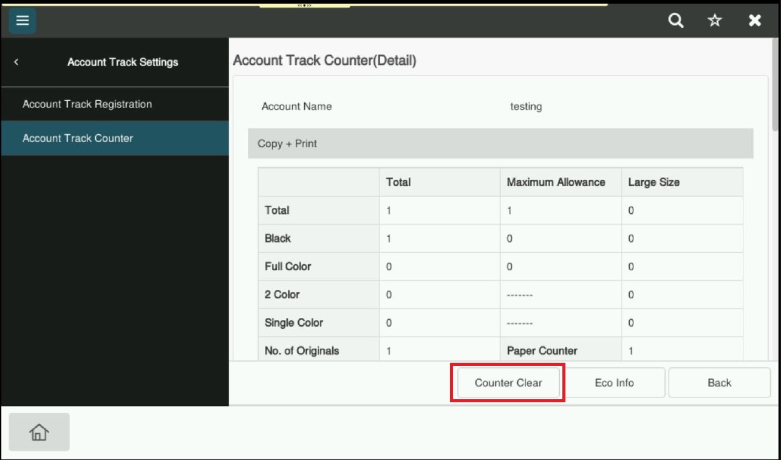
Task: Click the Large Size column header
Action: pyautogui.click(x=653, y=182)
